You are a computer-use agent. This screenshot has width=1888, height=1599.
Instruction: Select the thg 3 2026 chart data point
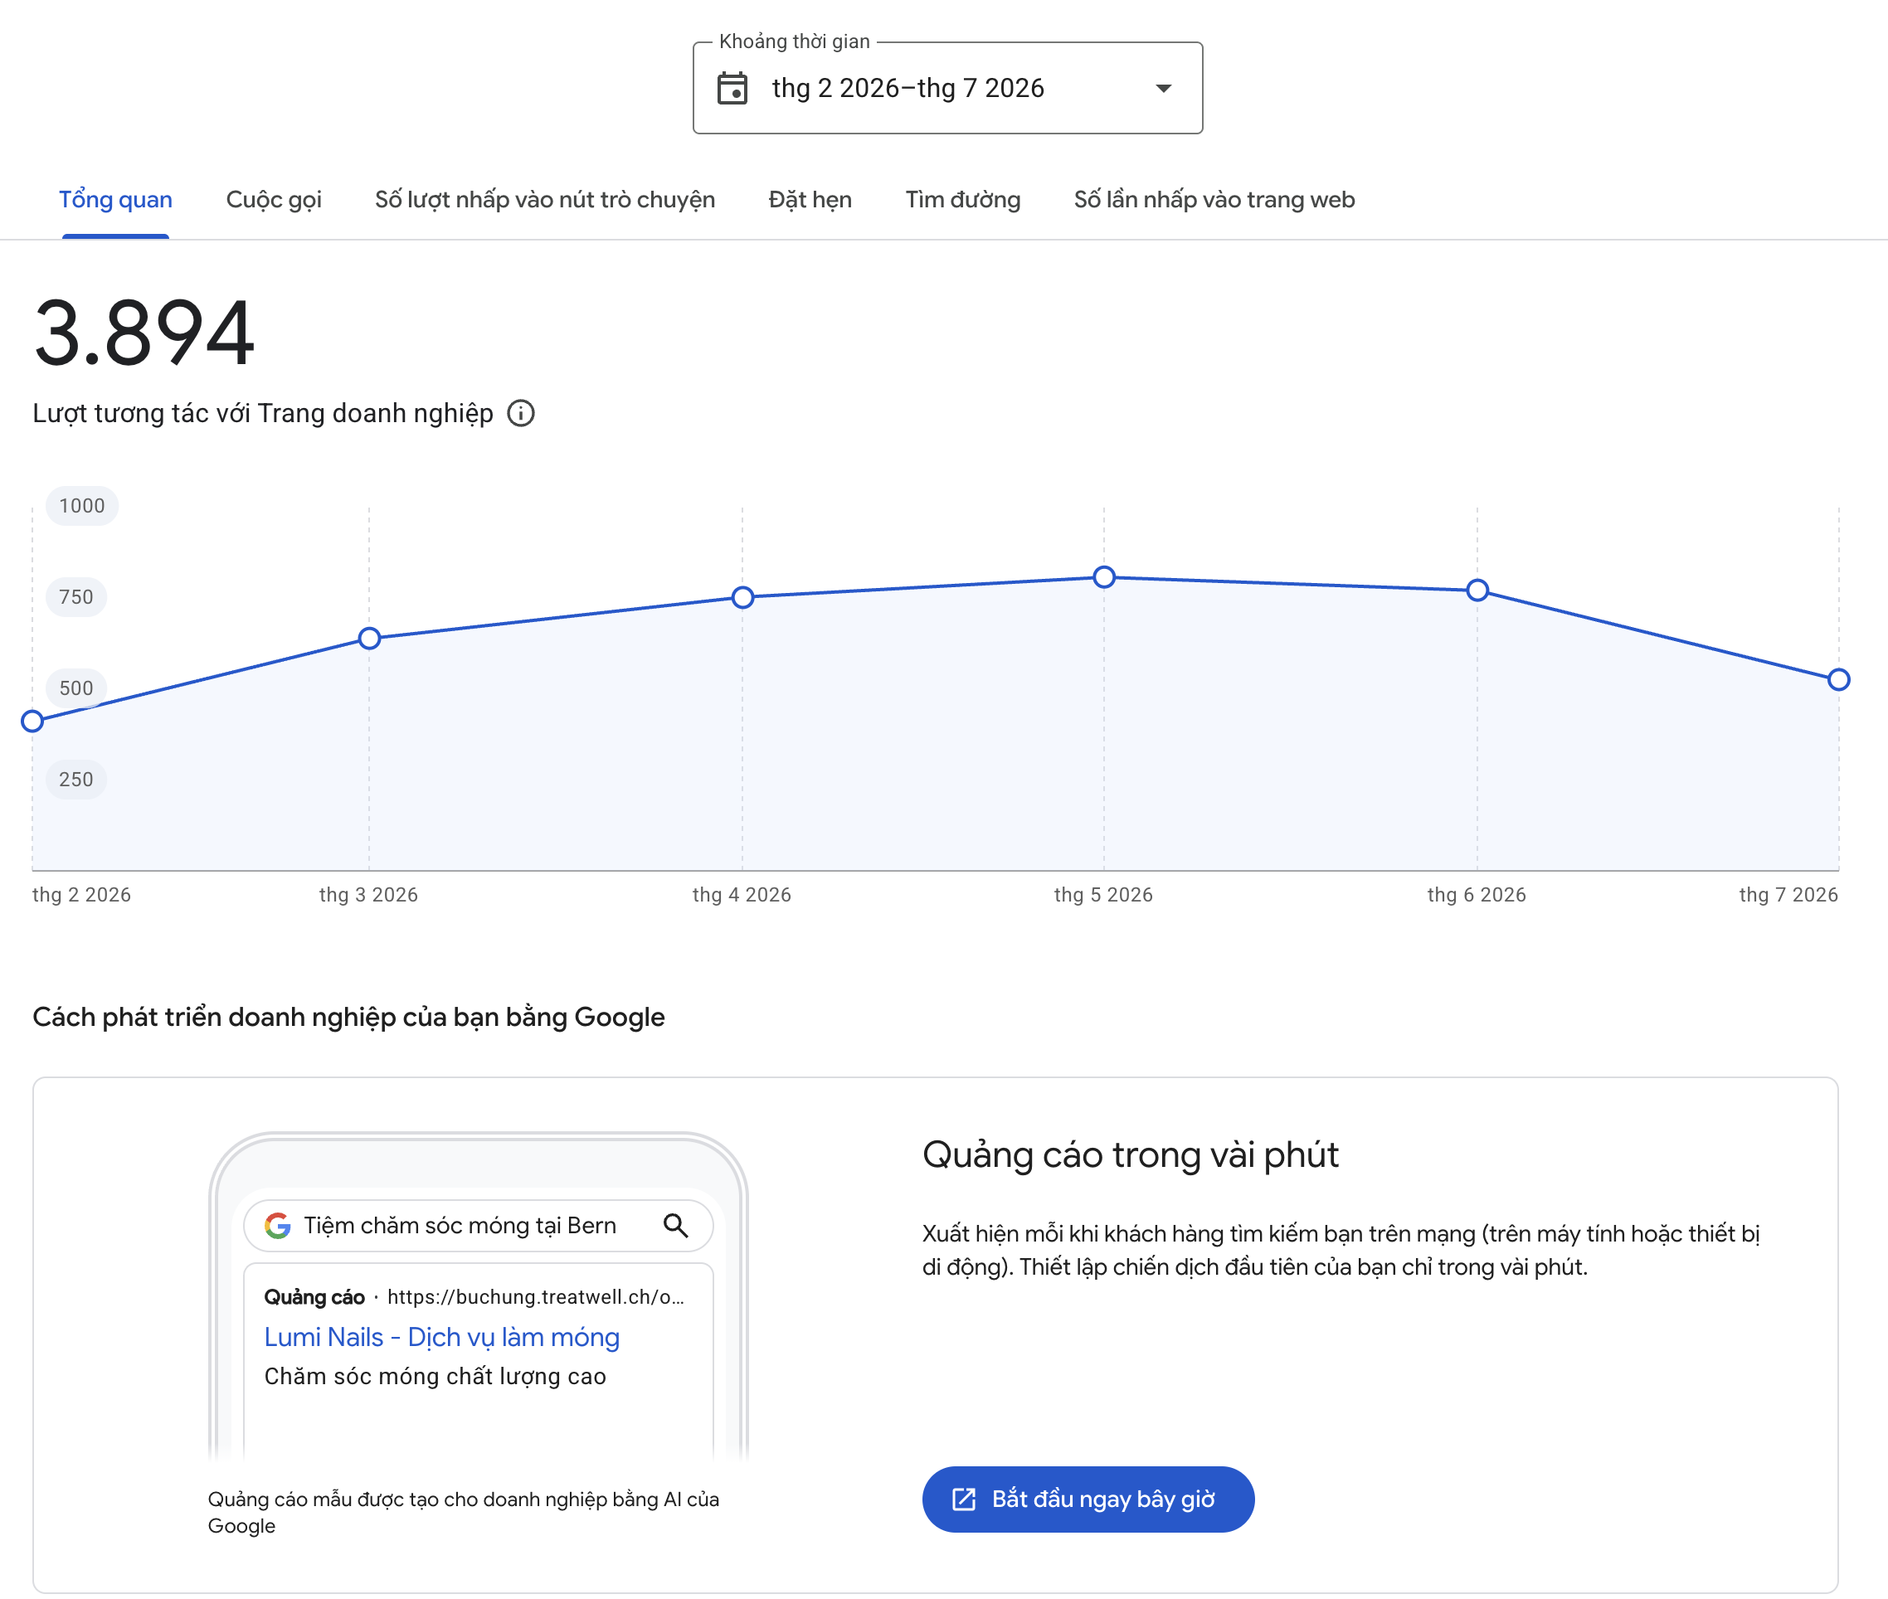click(x=369, y=638)
